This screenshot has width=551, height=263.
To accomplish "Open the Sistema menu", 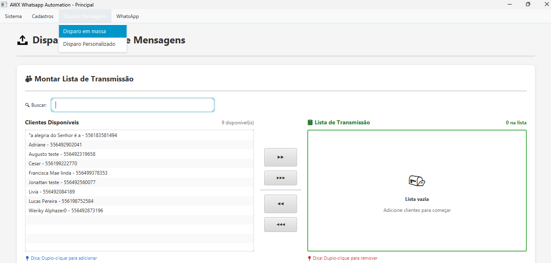I will (x=13, y=16).
